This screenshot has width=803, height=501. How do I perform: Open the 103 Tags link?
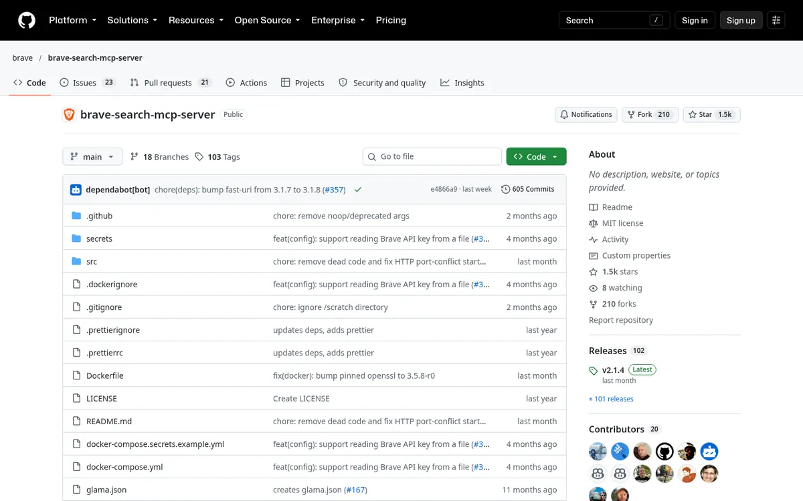click(x=217, y=156)
